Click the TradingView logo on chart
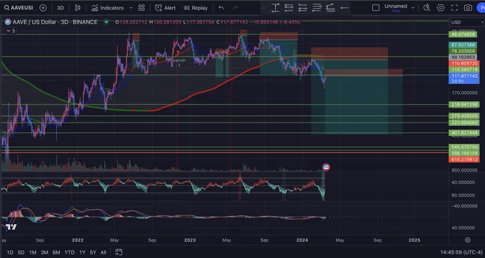Screen dimensions: 485x258 click(x=11, y=227)
